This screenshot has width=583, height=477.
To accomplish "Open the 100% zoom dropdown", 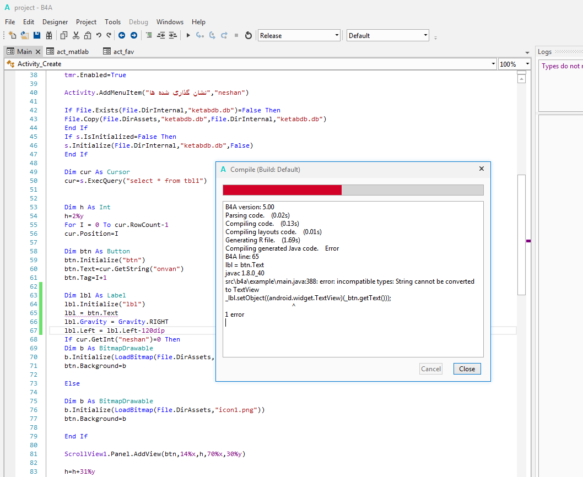I will pos(527,64).
